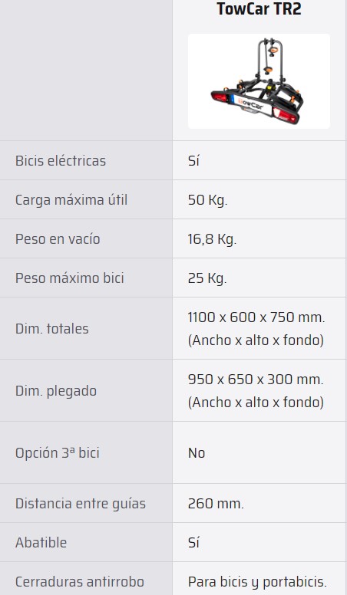Click the Dim. totales row label
This screenshot has width=347, height=595.
(x=51, y=329)
